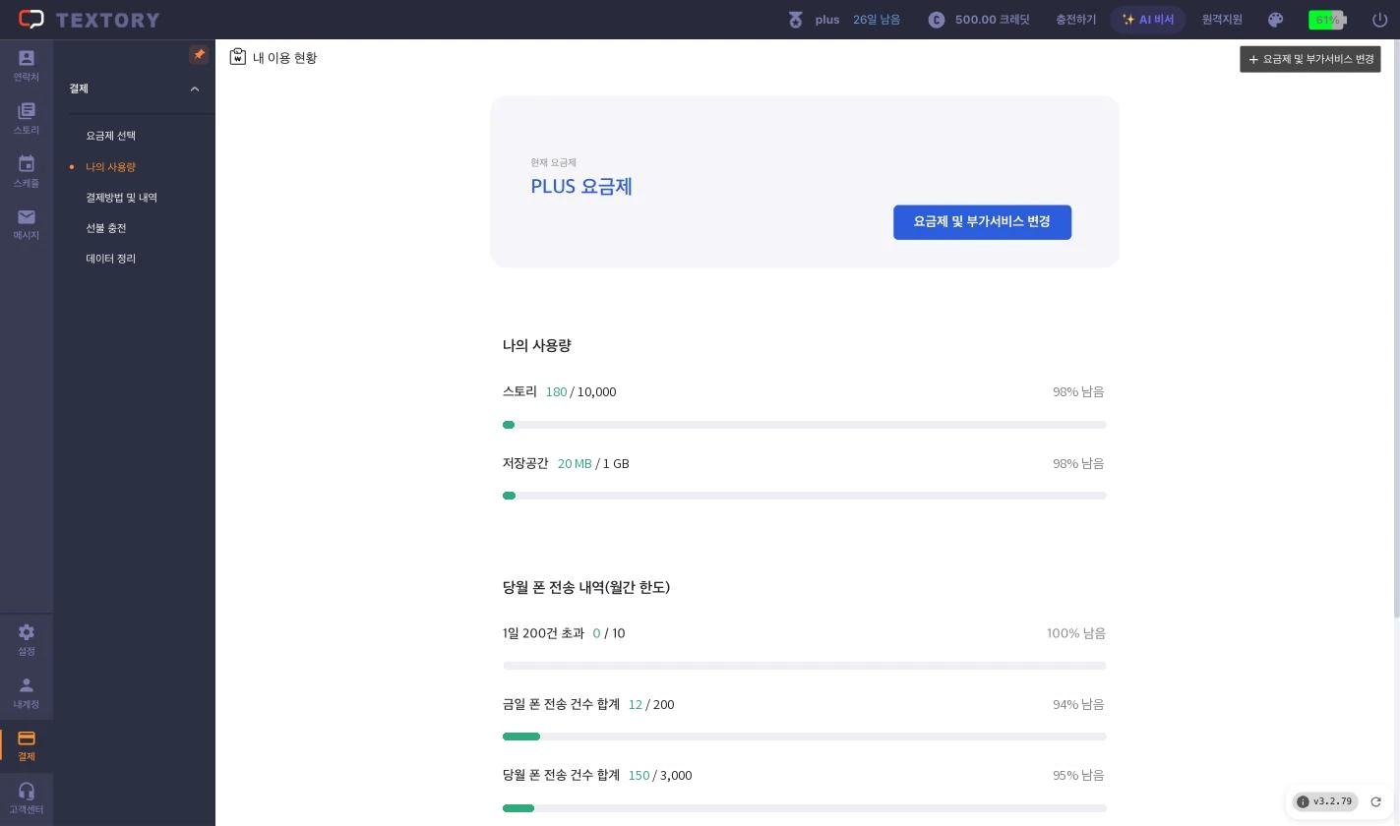Click the 당월 폰 전송 내역(월간 한도) heading
Image resolution: width=1400 pixels, height=826 pixels.
point(586,587)
